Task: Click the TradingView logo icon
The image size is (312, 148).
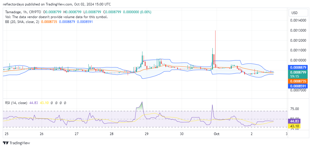Action: click(5, 143)
